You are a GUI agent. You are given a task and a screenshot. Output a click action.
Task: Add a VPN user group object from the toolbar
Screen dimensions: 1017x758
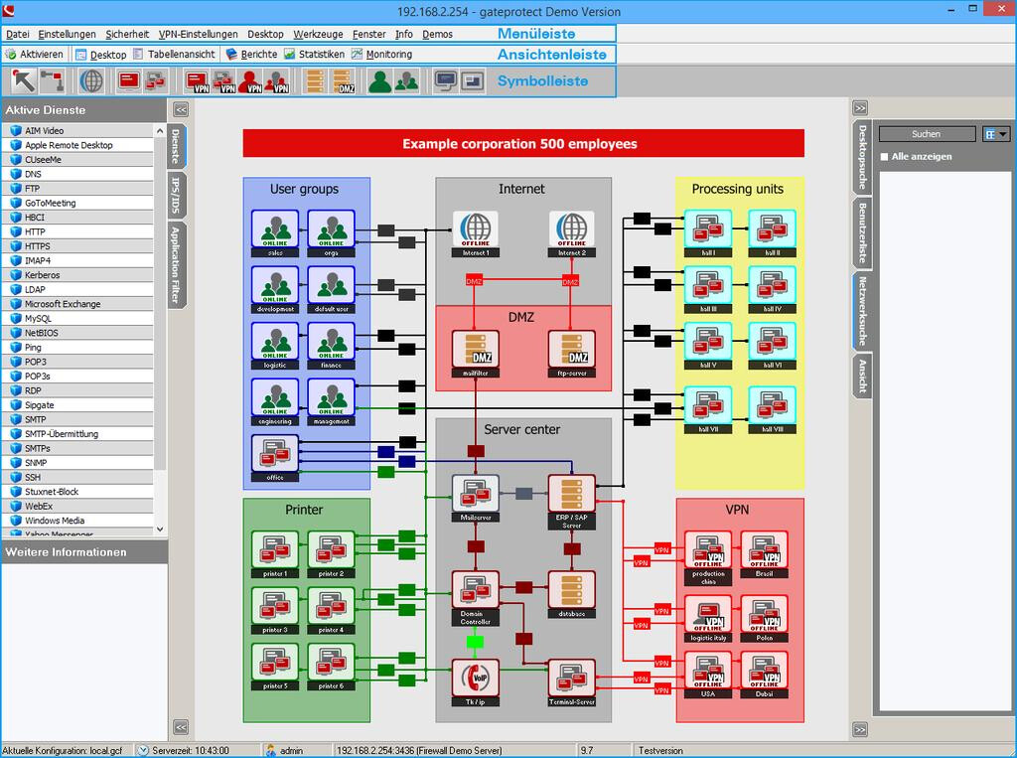coord(277,81)
